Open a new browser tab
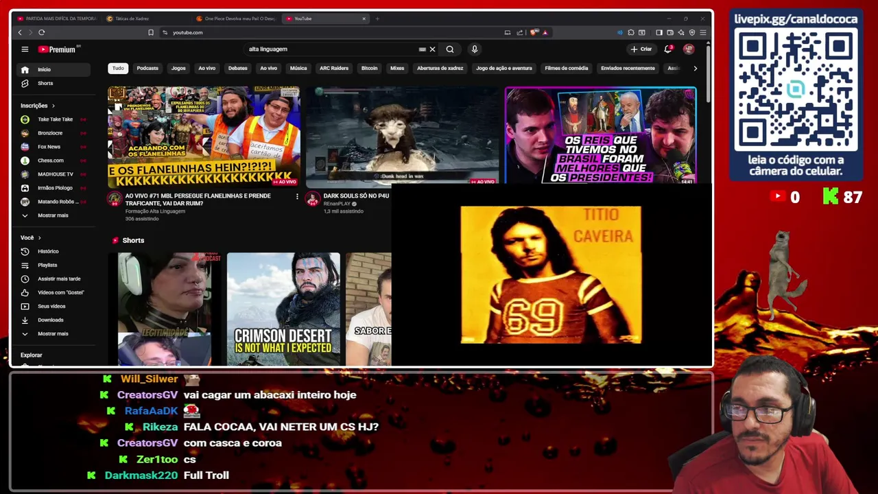The width and height of the screenshot is (878, 494). [x=377, y=19]
